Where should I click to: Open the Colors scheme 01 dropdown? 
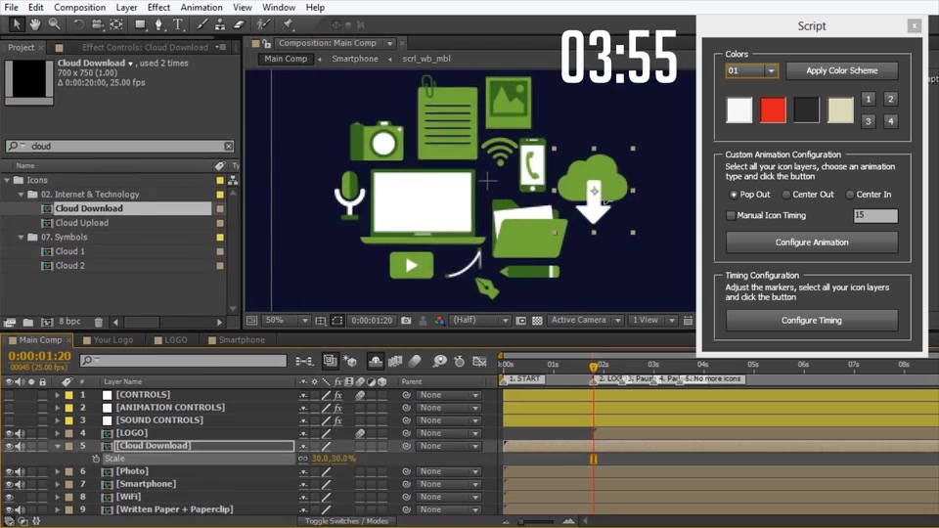pyautogui.click(x=751, y=70)
